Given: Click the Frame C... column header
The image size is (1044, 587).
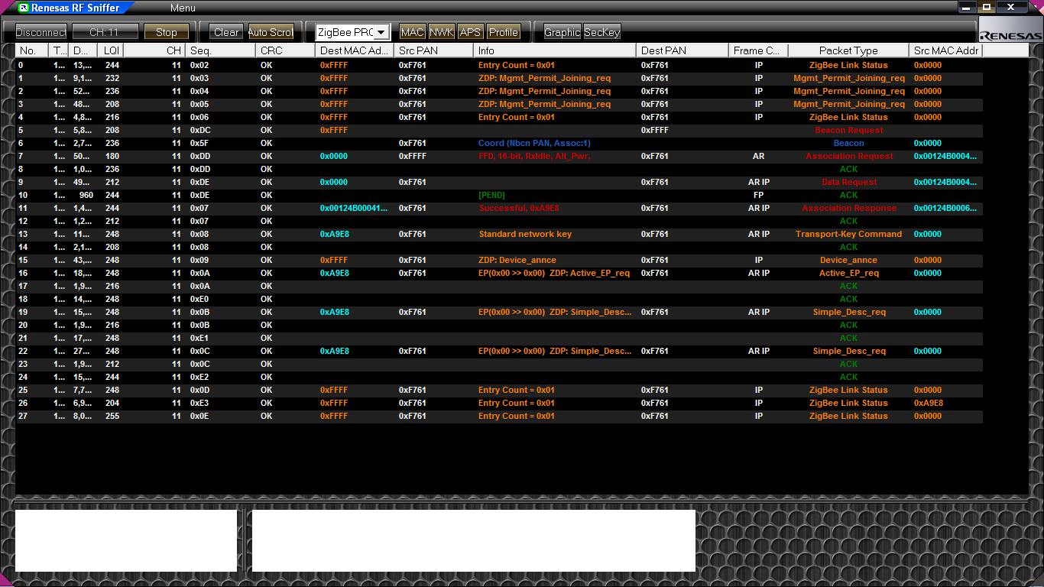Looking at the screenshot, I should click(x=758, y=50).
